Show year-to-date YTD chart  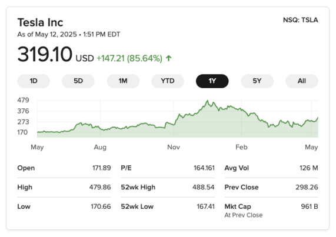[168, 81]
